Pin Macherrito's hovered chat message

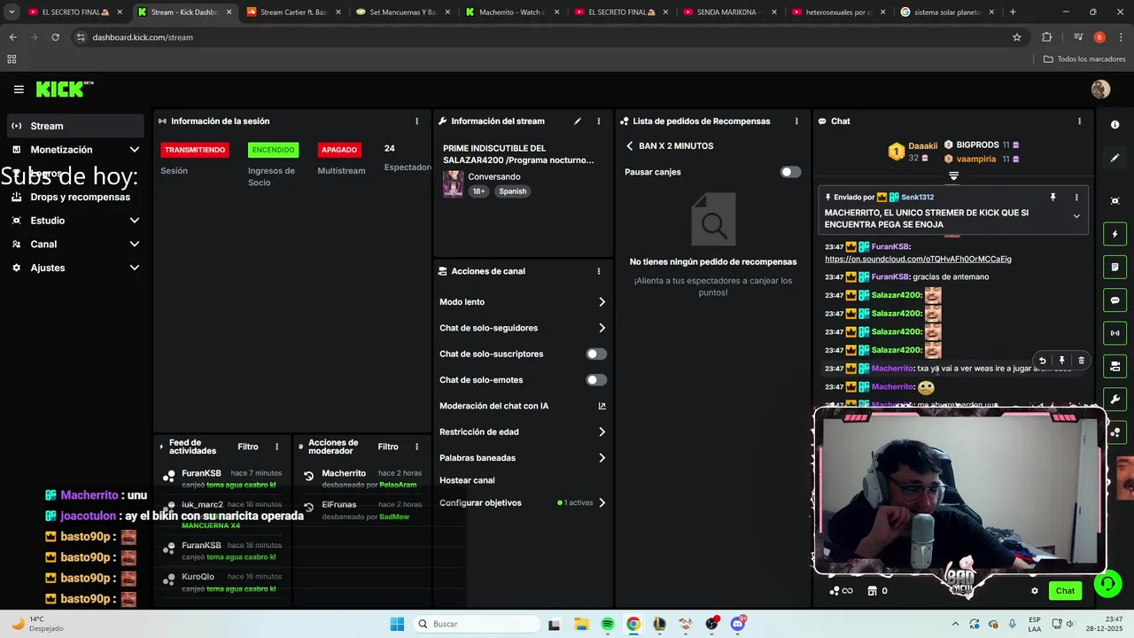coord(1061,361)
